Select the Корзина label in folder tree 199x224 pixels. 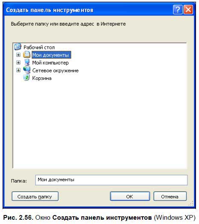point(42,78)
